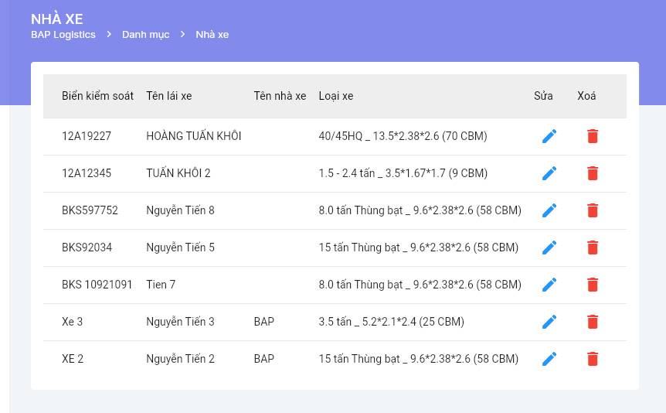666x413 pixels.
Task: Edit the 12A19227 vehicle row
Action: point(549,136)
